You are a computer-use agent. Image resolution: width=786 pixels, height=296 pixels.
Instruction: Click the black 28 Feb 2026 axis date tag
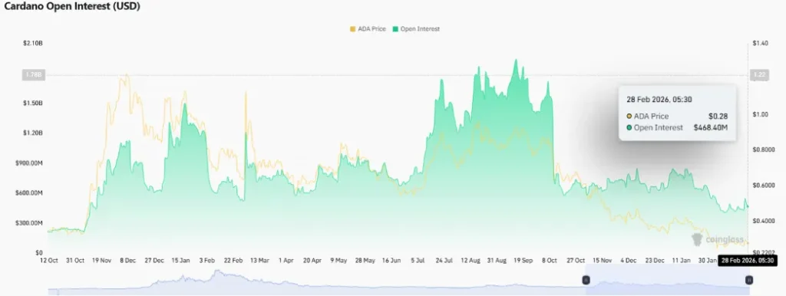point(748,261)
